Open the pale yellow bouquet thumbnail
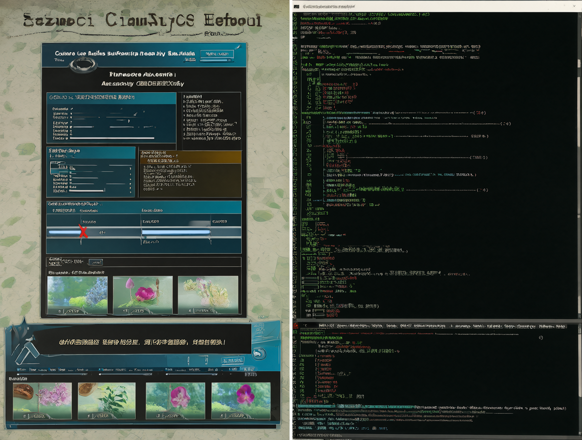The image size is (582, 440). (208, 296)
